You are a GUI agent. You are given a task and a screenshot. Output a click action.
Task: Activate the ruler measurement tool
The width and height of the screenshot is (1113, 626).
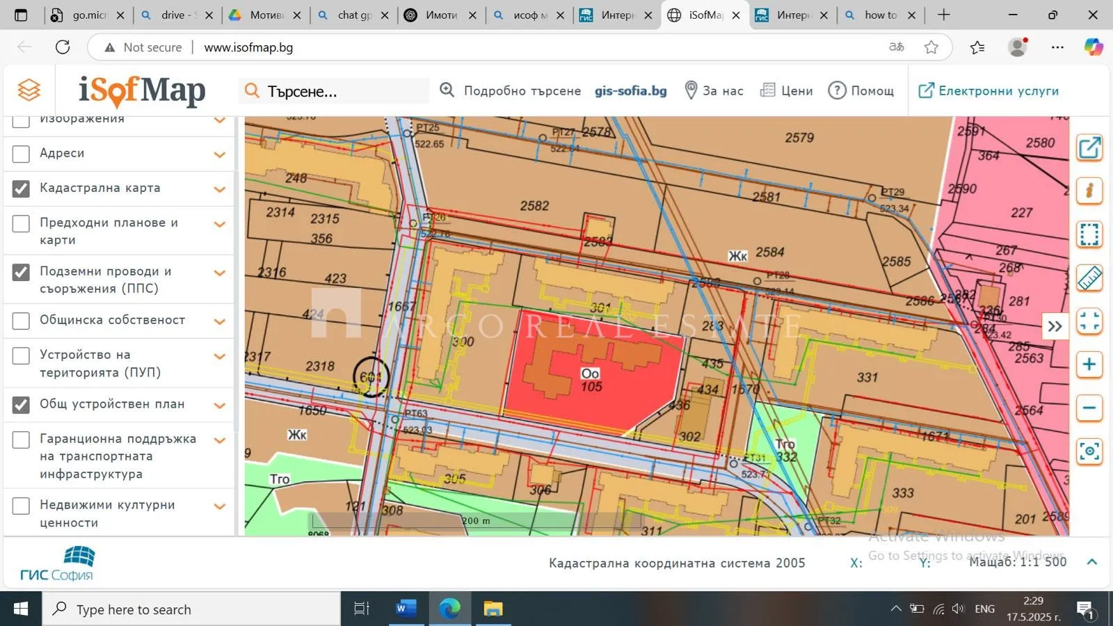tap(1089, 278)
